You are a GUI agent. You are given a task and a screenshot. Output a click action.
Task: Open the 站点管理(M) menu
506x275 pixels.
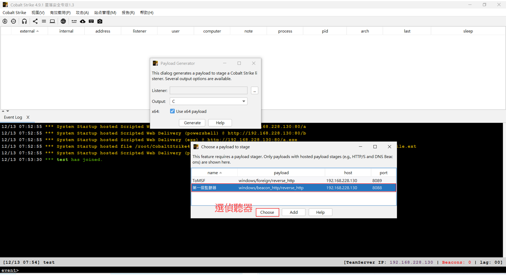[x=105, y=13]
